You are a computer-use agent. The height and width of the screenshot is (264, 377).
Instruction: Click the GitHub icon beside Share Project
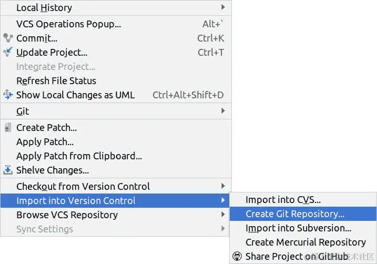(237, 257)
